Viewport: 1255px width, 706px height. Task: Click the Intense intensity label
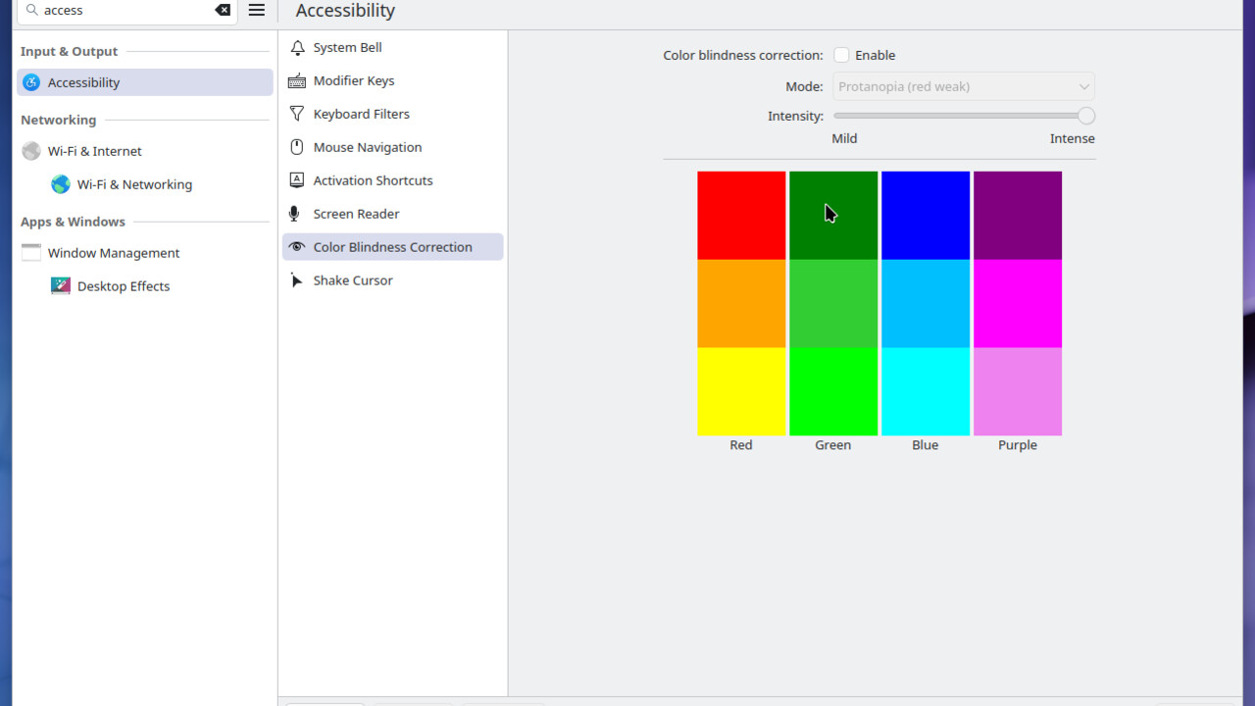point(1073,138)
